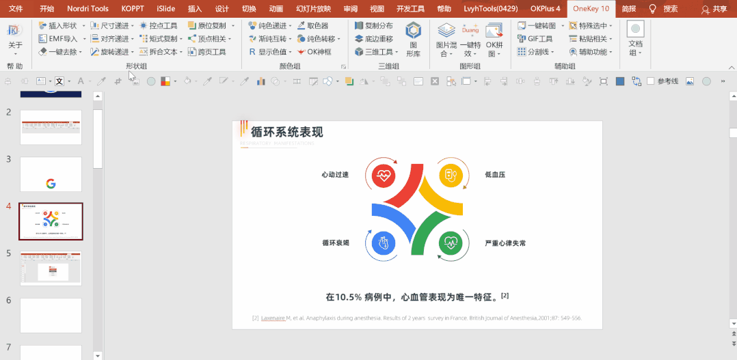This screenshot has width=737, height=360.
Task: Click the OK拼图 collage tool
Action: tap(494, 40)
